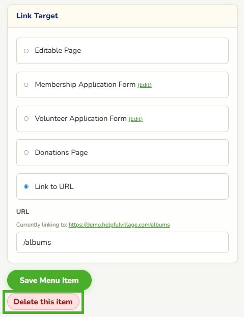The height and width of the screenshot is (317, 244).
Task: Click the bold URL field label
Action: coord(23,212)
